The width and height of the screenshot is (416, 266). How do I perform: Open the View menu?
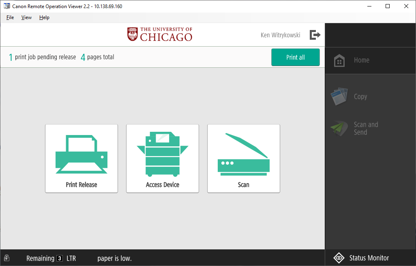point(26,17)
